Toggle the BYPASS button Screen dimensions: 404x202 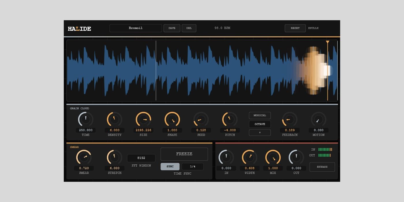pos(322,167)
